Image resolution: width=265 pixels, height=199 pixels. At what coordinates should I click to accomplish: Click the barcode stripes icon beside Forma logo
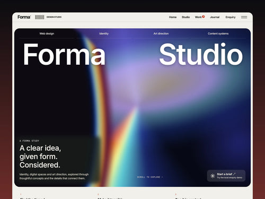40,17
